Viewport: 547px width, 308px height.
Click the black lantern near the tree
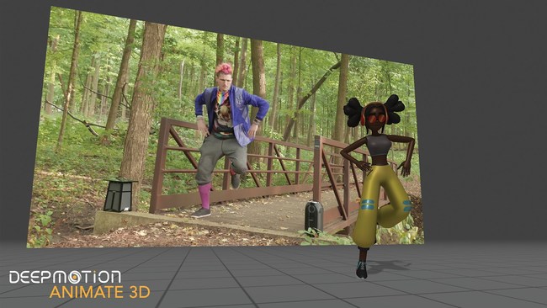(x=119, y=195)
